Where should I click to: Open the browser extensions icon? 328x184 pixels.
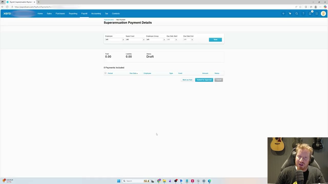(x=306, y=7)
